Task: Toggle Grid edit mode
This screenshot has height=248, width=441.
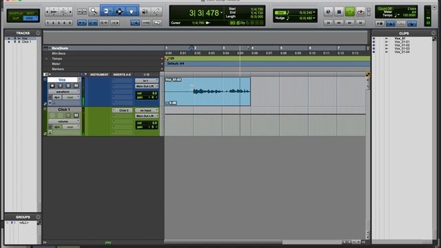Action: coord(30,19)
